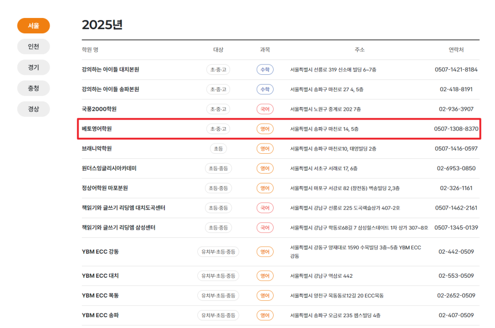Click address of 원더스잉글리시아카데미

(323, 168)
